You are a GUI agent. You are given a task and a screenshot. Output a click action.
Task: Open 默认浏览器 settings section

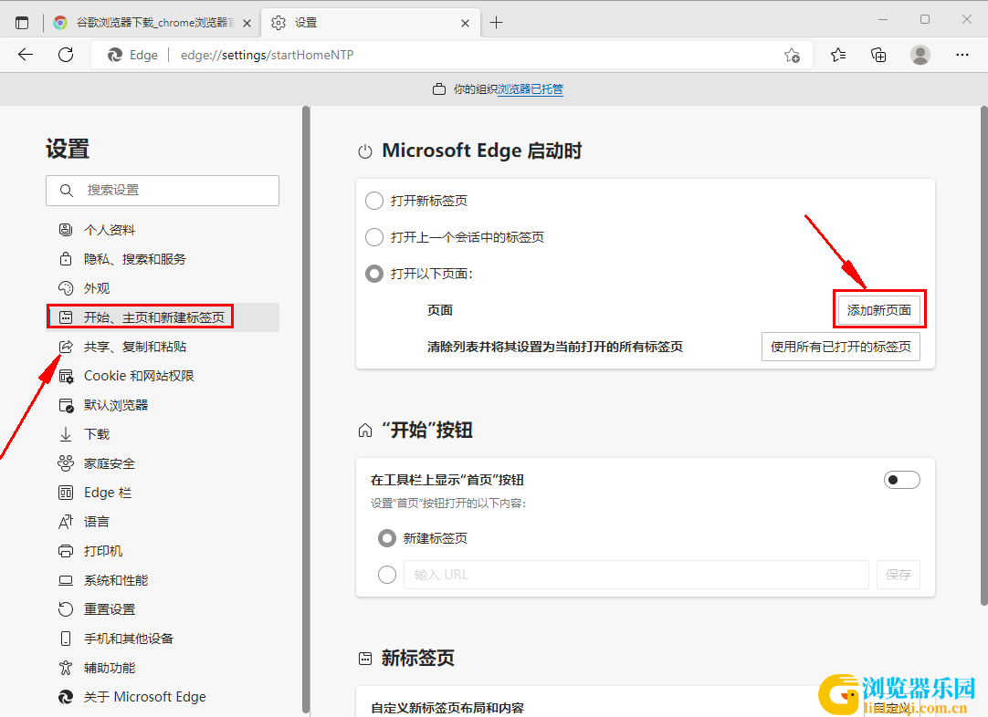[163, 405]
